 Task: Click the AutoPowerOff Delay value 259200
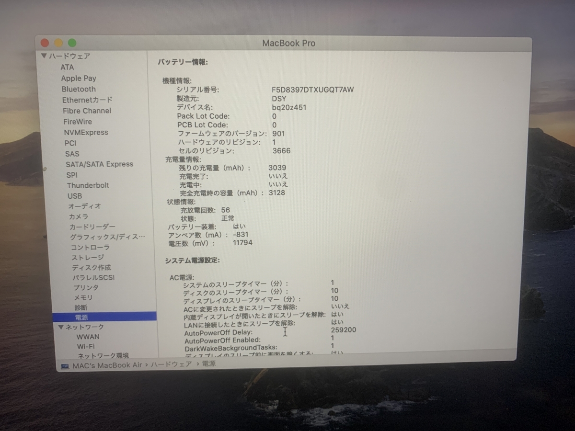pos(344,330)
